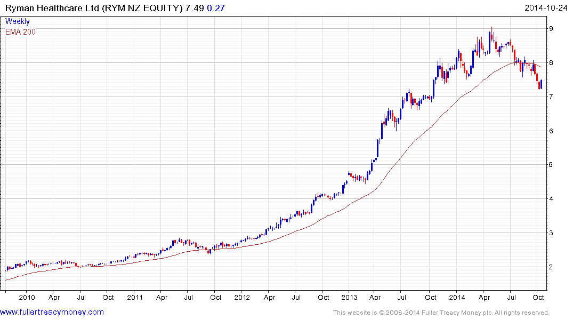Click the last price value 7.49
The width and height of the screenshot is (573, 320).
tap(195, 8)
